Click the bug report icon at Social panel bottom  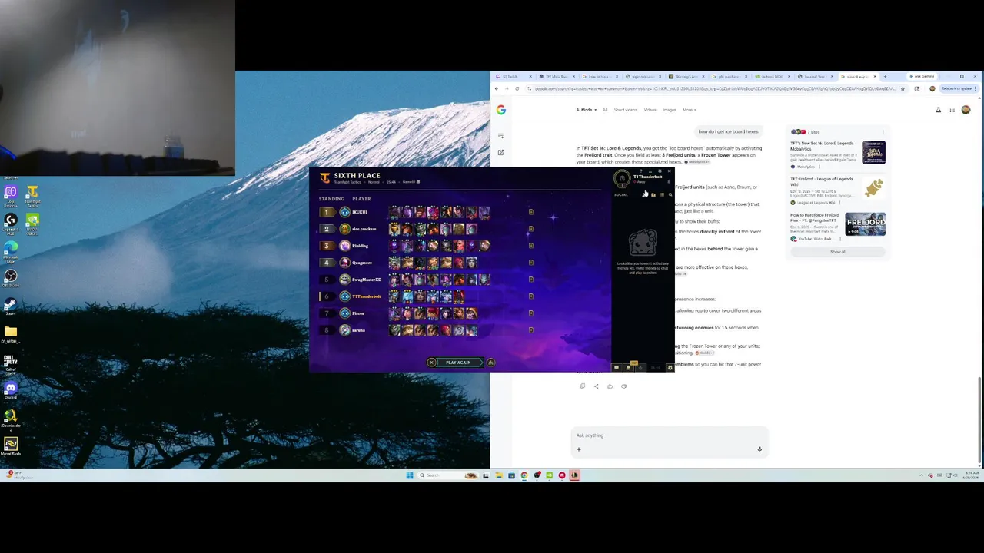[670, 367]
